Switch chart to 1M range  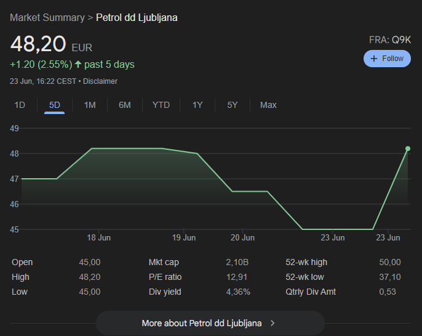click(x=90, y=105)
